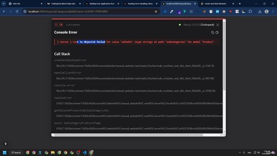Open Visual Studio Code from the taskbar
Viewport: 277px width, 156px height.
coord(85,153)
